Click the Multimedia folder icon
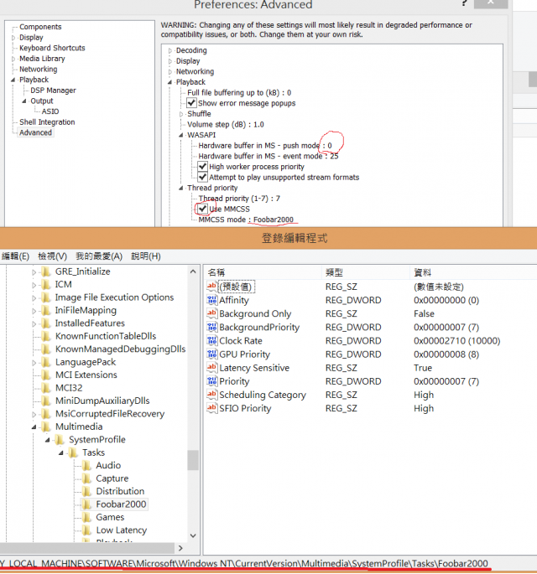Image resolution: width=537 pixels, height=574 pixels. coord(46,427)
